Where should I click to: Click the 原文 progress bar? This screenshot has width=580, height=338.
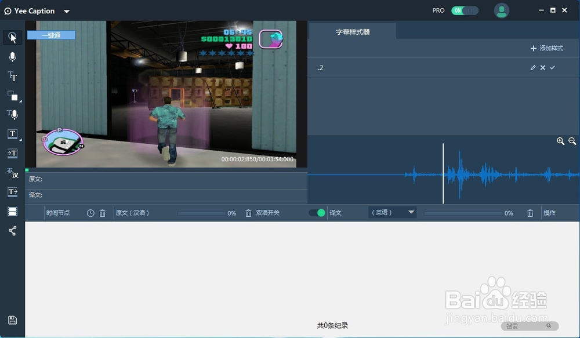click(202, 213)
